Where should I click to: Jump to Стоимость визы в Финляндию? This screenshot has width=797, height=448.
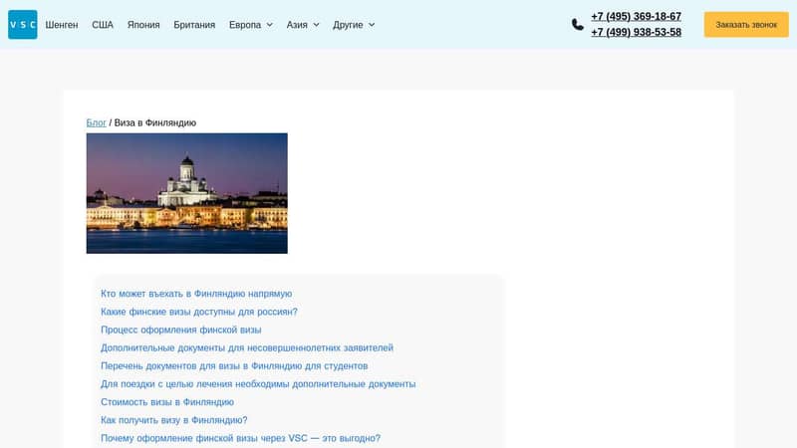coord(167,402)
